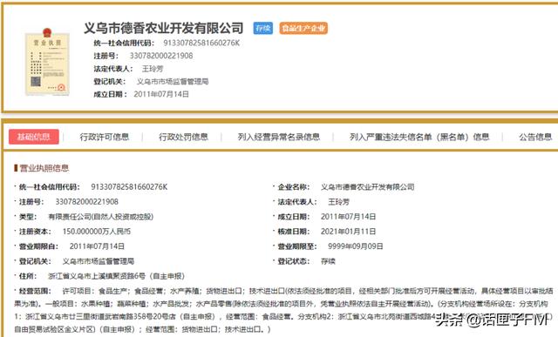Viewport: 558px width, 337px height.
Task: Select the 基础信息 tab
Action: pyautogui.click(x=34, y=137)
